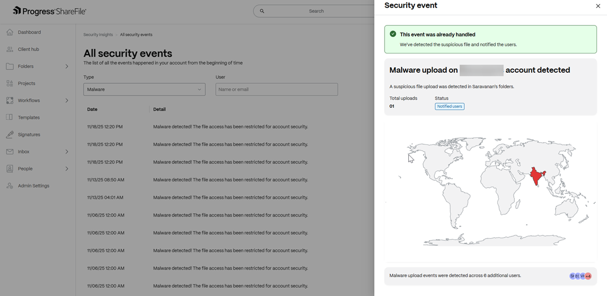This screenshot has height=296, width=607.
Task: Go to Security insights breadcrumb
Action: click(x=98, y=35)
